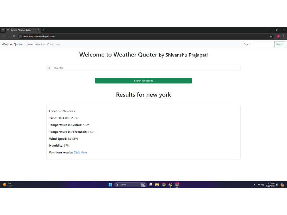Screen dimensions: 287x215
Task: Close the Current - Weather Quoter tab
Action: [38, 30]
